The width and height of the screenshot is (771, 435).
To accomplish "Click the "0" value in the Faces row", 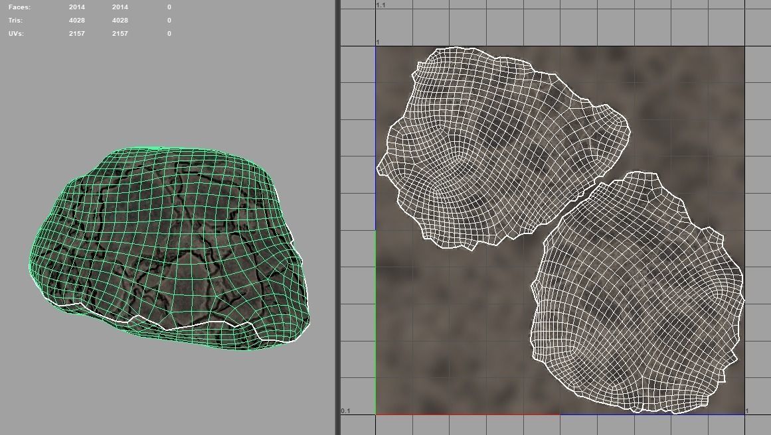I will 169,7.
